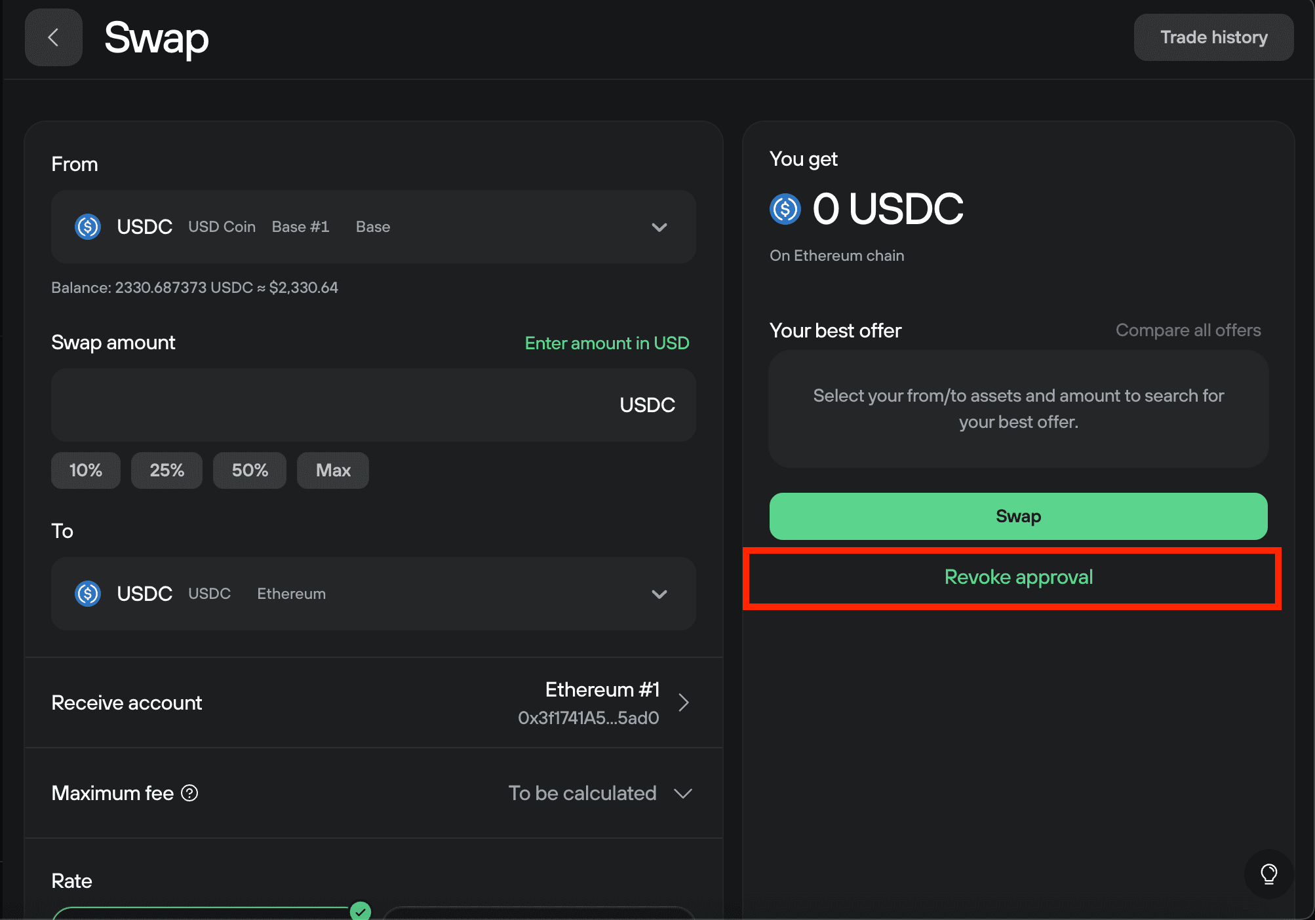Image resolution: width=1315 pixels, height=920 pixels.
Task: Click the arrow next to Receive account
Action: (684, 702)
